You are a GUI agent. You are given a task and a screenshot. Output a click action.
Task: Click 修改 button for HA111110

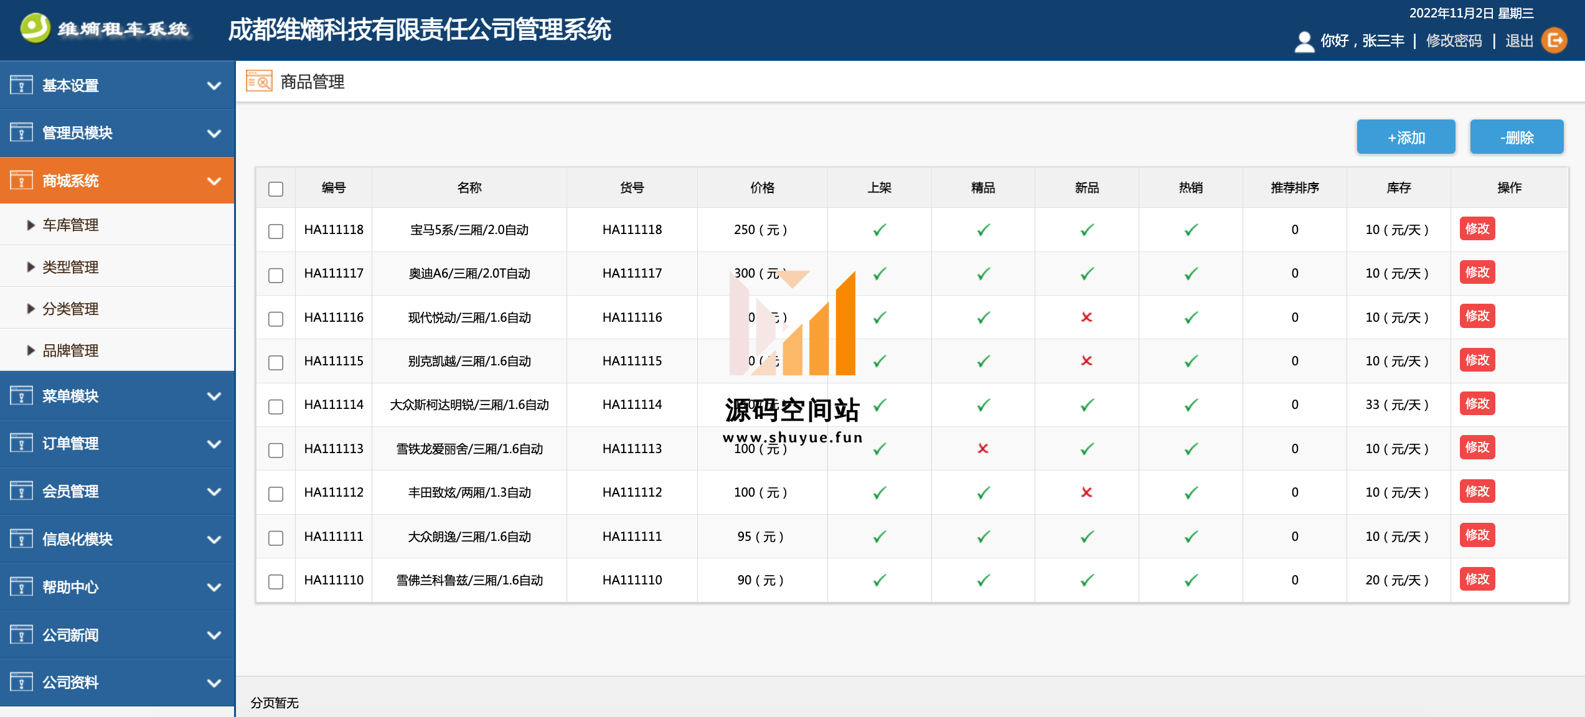(1477, 579)
